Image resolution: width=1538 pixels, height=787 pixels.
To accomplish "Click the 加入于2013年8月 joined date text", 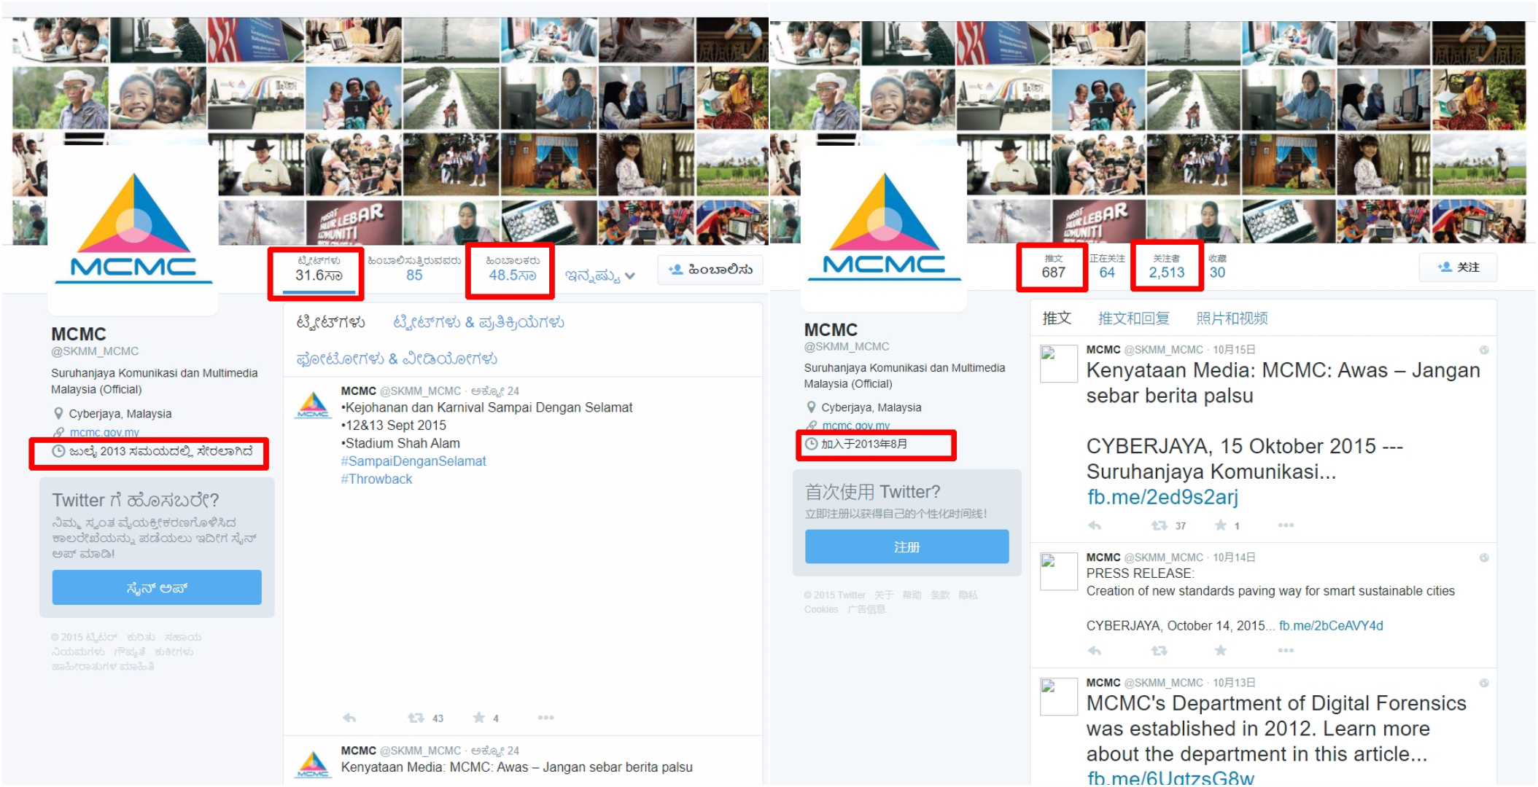I will click(864, 444).
